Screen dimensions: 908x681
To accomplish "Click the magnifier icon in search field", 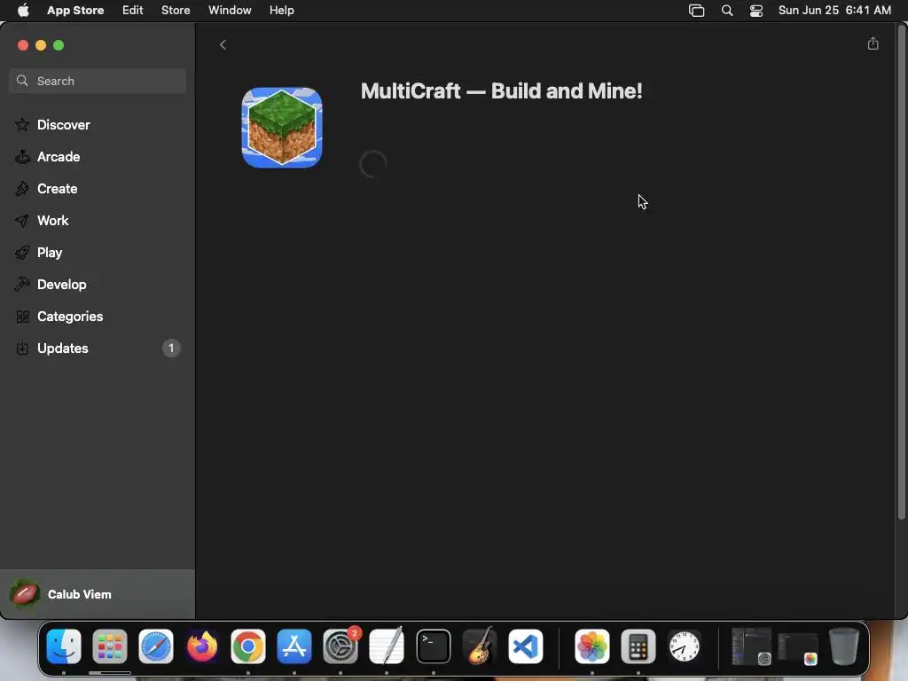I will [22, 81].
